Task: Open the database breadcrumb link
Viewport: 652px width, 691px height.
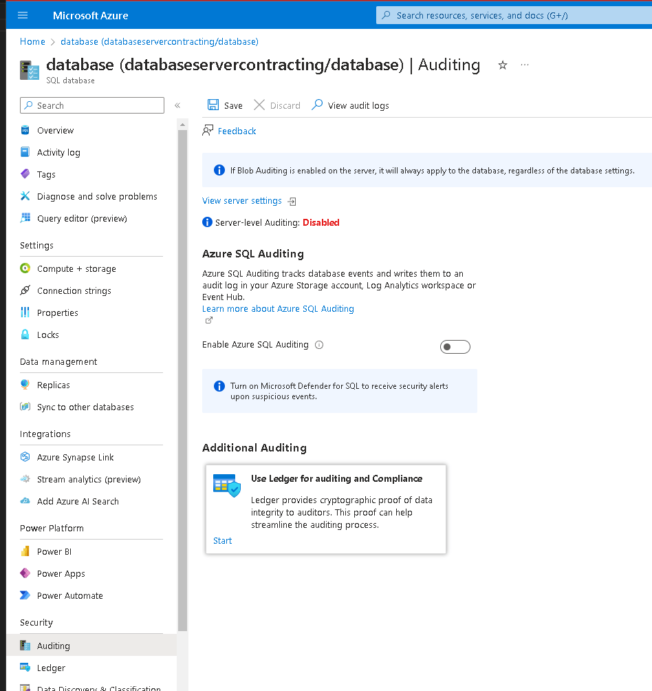Action: click(x=160, y=41)
